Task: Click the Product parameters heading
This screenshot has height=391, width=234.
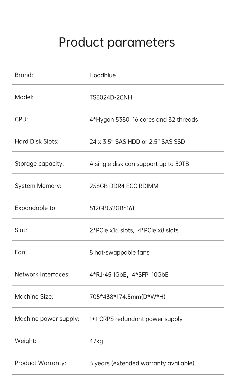Action: click(x=117, y=42)
